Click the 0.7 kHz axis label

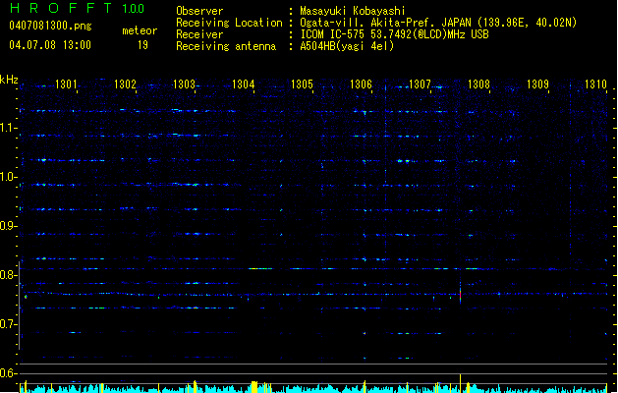(x=7, y=324)
